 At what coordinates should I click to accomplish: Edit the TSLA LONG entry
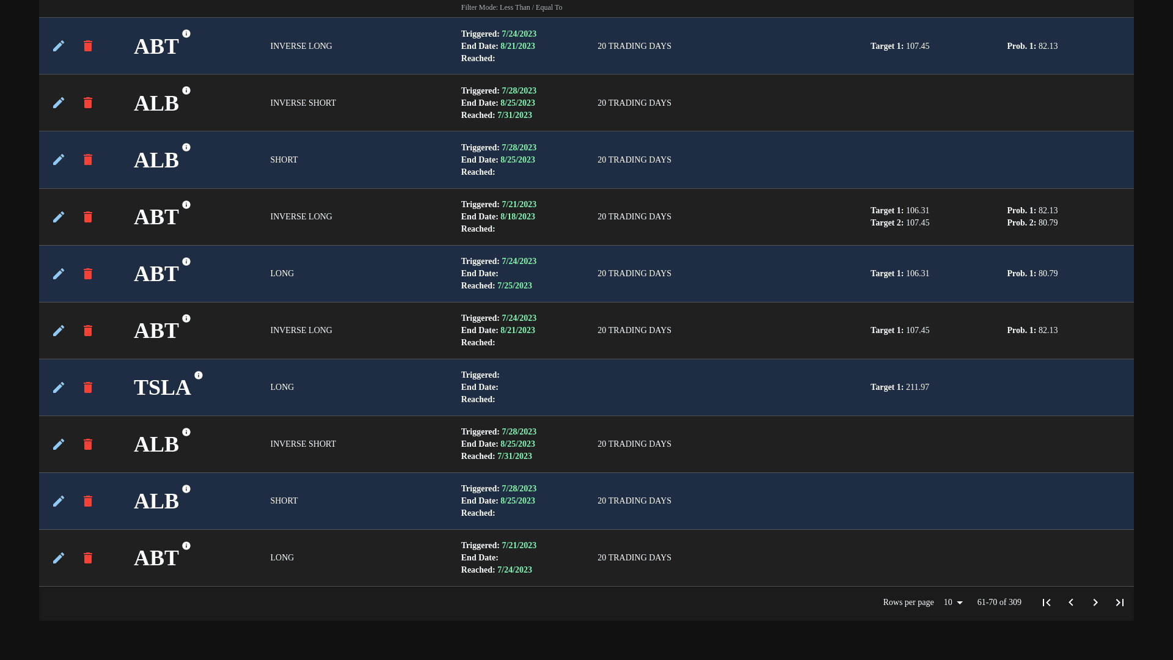point(59,387)
